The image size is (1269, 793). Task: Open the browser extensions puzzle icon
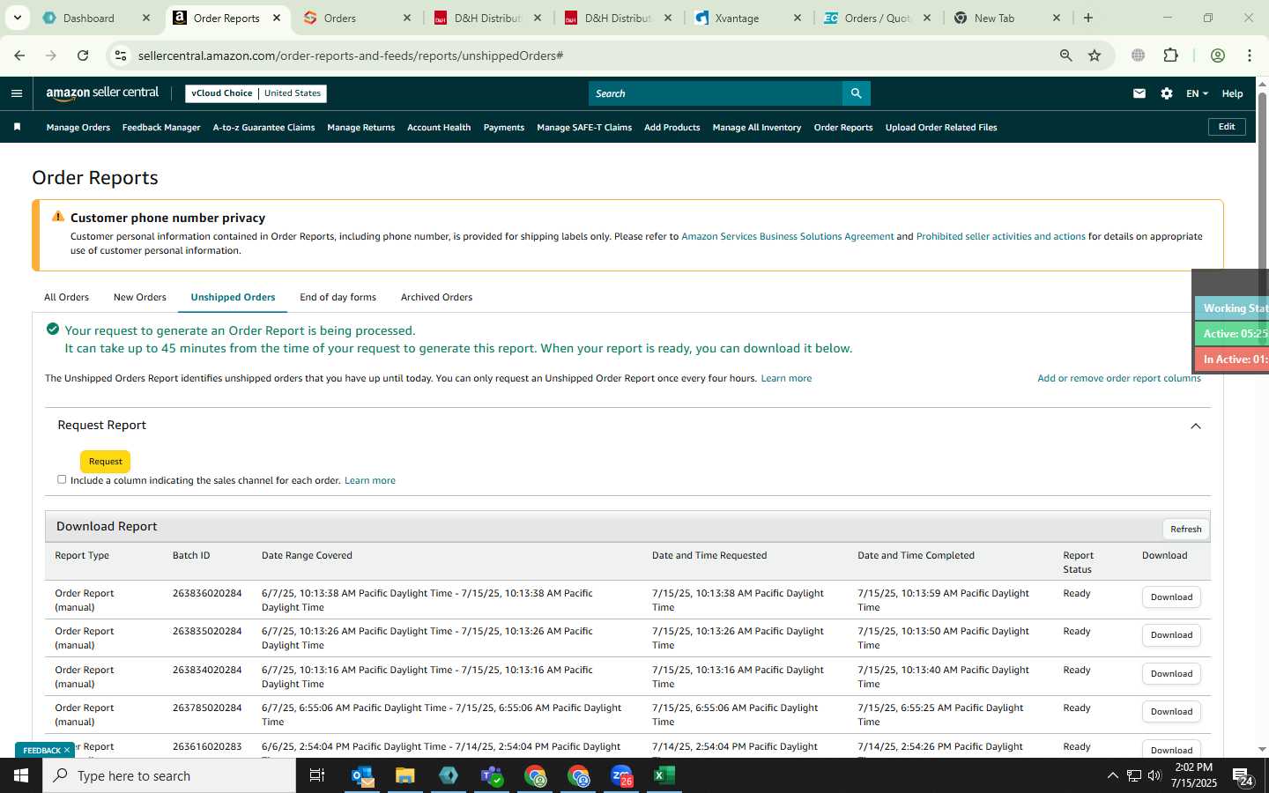coord(1170,56)
